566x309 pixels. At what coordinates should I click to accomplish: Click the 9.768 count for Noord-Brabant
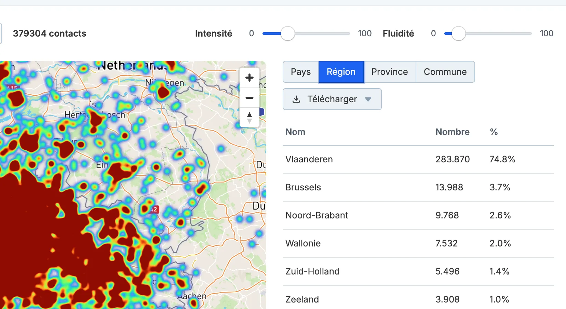click(447, 215)
